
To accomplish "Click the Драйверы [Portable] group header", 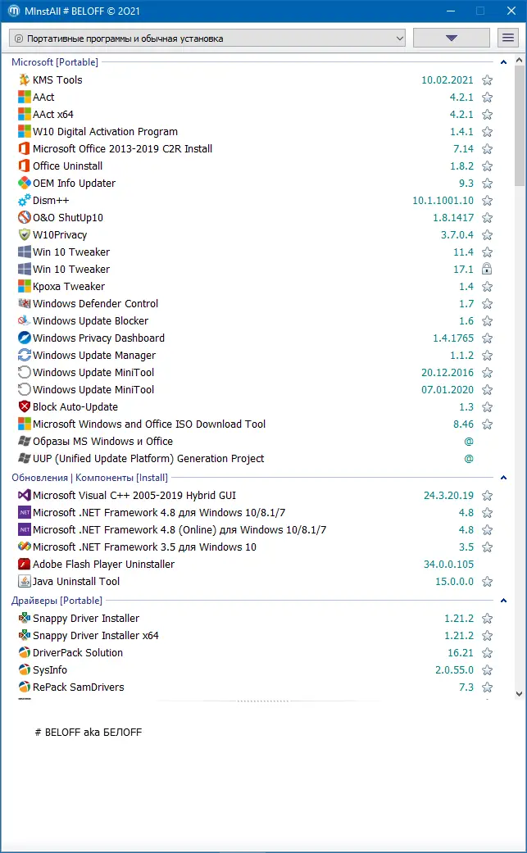I will (x=57, y=601).
